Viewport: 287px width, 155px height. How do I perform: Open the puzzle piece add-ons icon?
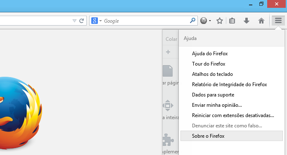168,140
